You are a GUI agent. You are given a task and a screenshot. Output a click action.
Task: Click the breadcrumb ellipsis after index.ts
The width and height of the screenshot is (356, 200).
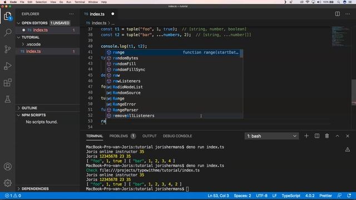pyautogui.click(x=113, y=23)
